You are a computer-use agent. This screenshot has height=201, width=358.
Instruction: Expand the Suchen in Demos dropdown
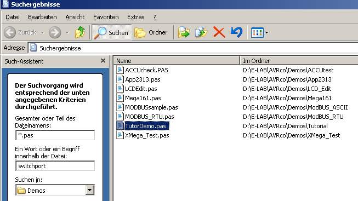[90, 190]
